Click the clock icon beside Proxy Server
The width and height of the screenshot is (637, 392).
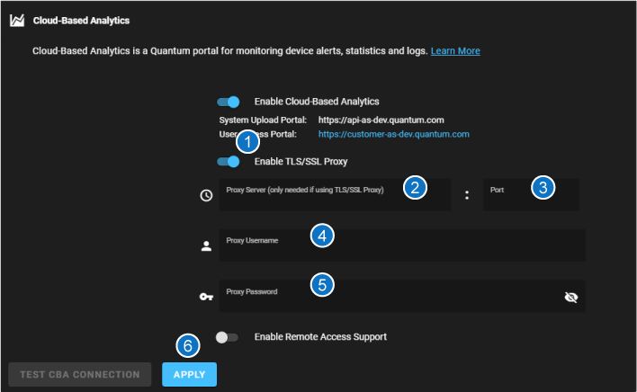click(205, 195)
